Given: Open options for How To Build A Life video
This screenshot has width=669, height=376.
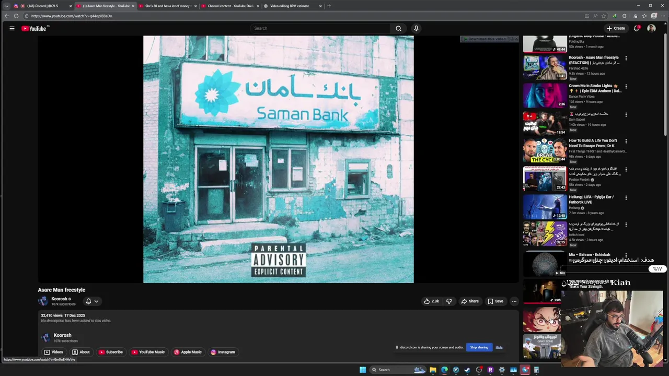Looking at the screenshot, I should pyautogui.click(x=626, y=141).
